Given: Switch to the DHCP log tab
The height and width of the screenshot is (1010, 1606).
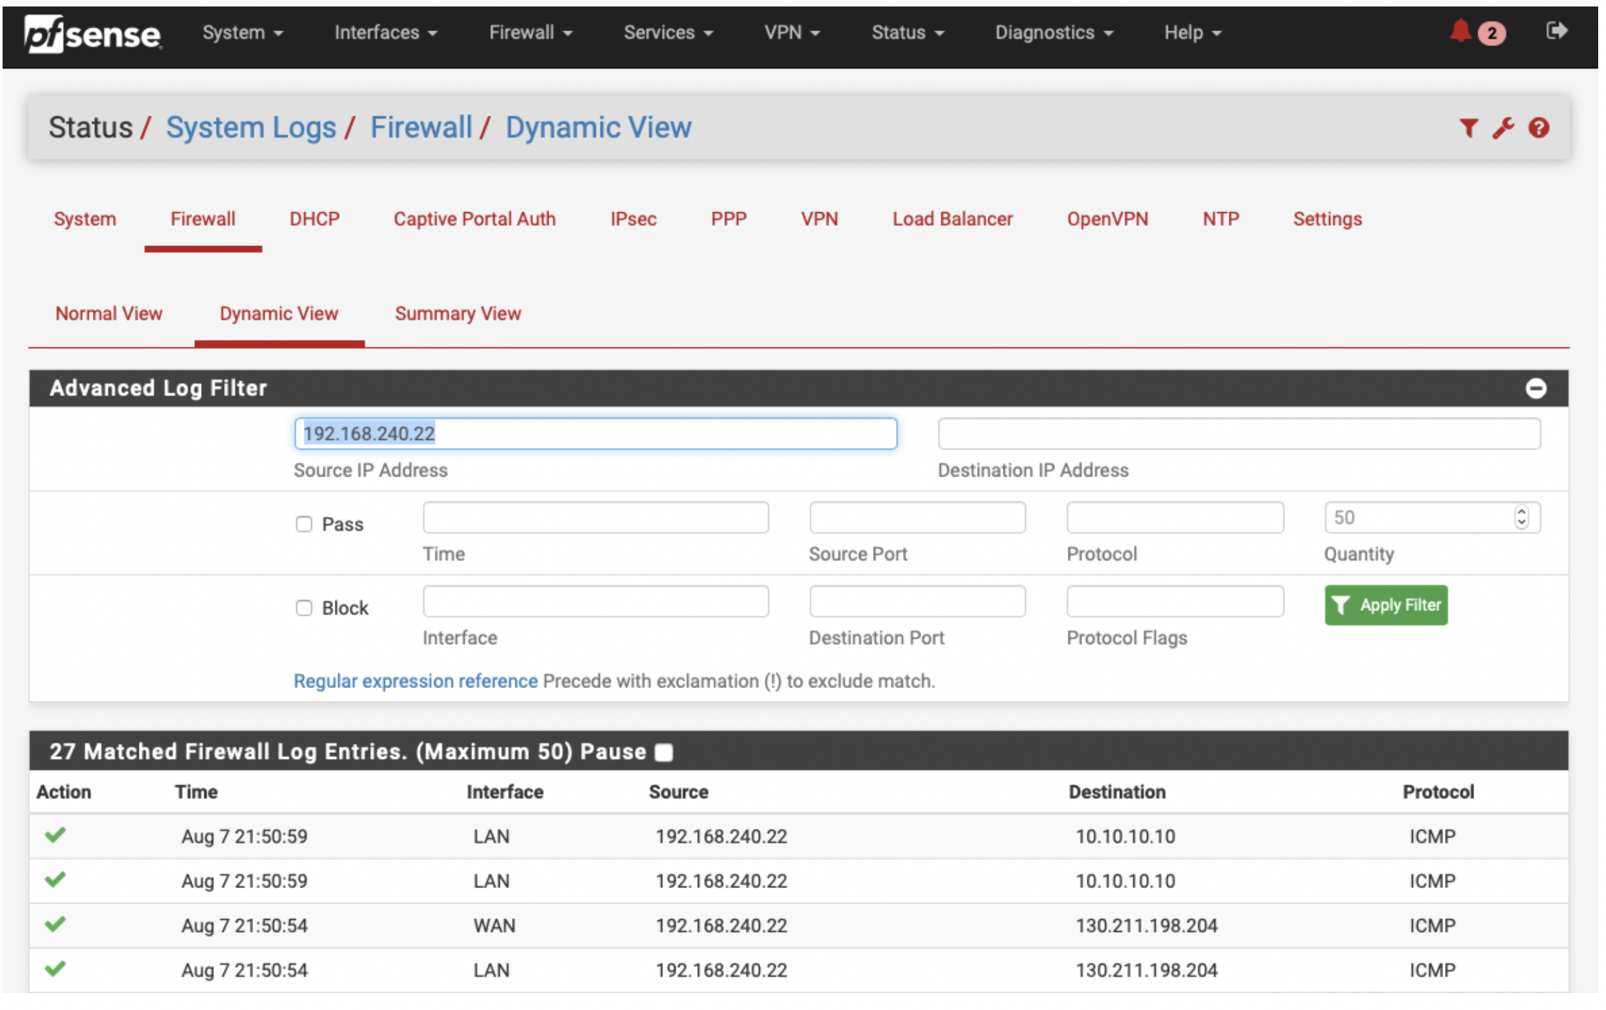Looking at the screenshot, I should pyautogui.click(x=314, y=219).
